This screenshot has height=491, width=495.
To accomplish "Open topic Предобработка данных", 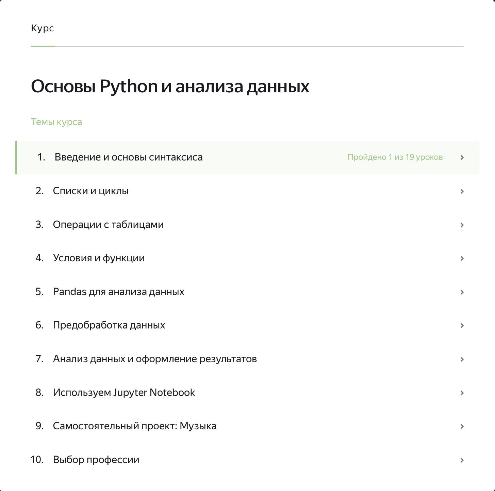I will (247, 325).
